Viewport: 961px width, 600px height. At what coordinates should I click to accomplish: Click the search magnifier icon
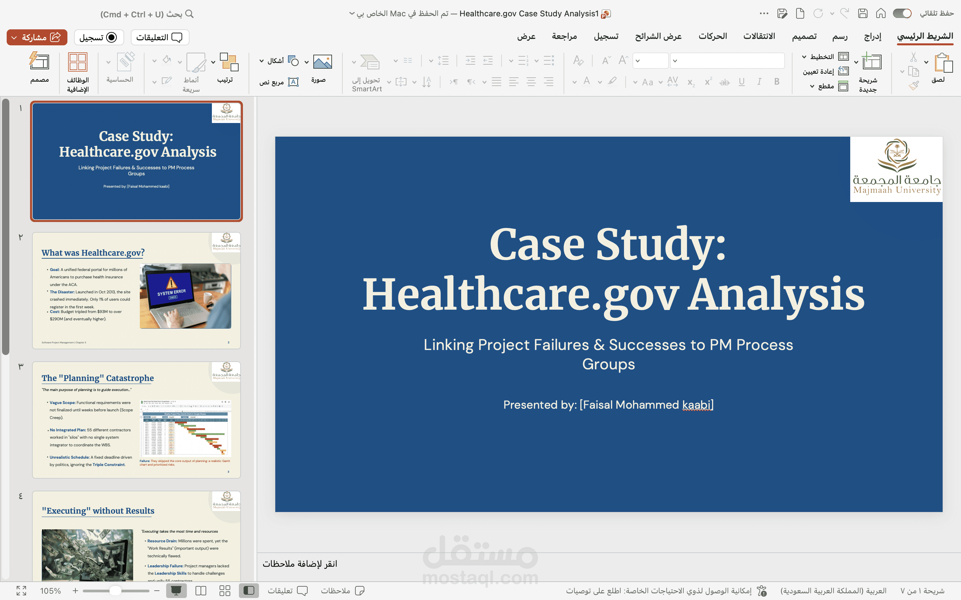[190, 14]
